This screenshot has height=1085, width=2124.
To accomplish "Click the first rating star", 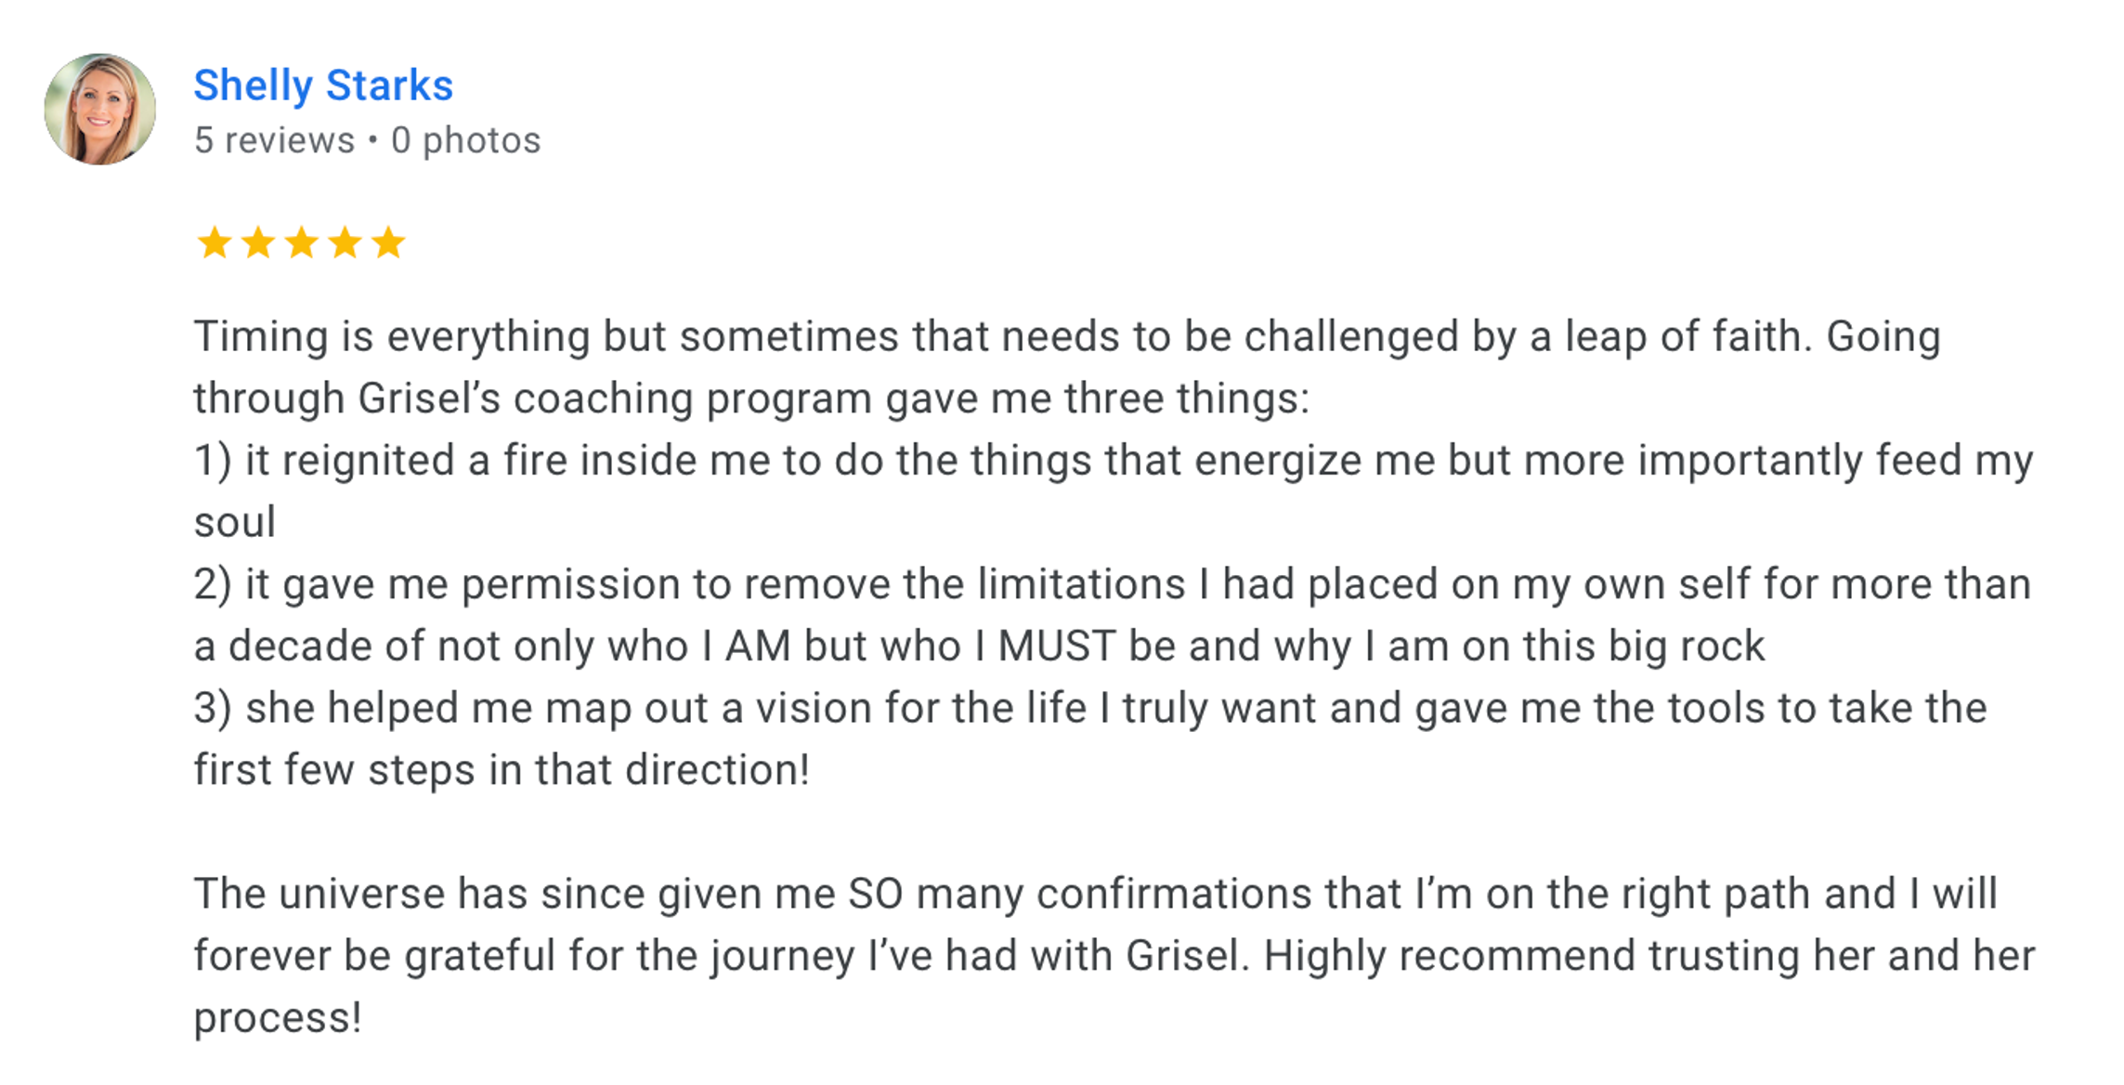I will pos(215,242).
